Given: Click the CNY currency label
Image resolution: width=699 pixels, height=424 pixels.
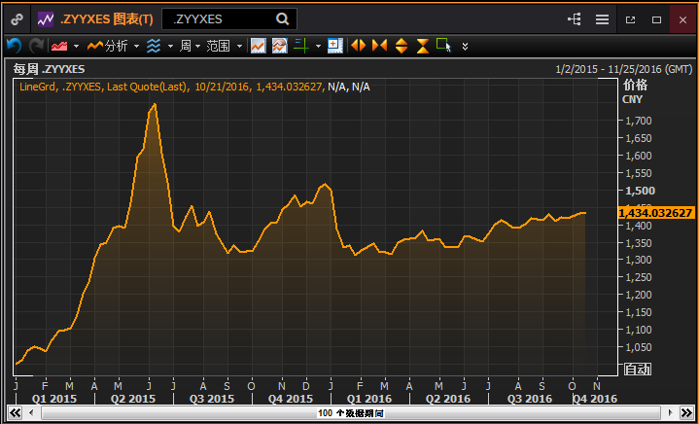Looking at the screenshot, I should pos(632,99).
